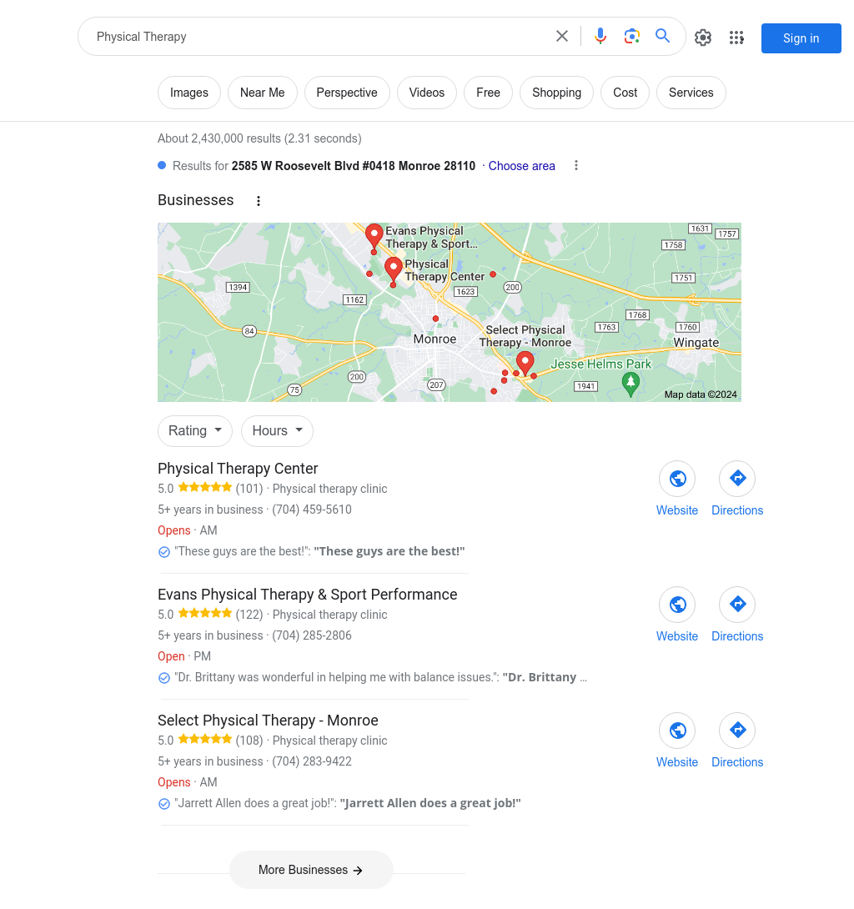Open the Google apps grid icon

tap(736, 38)
